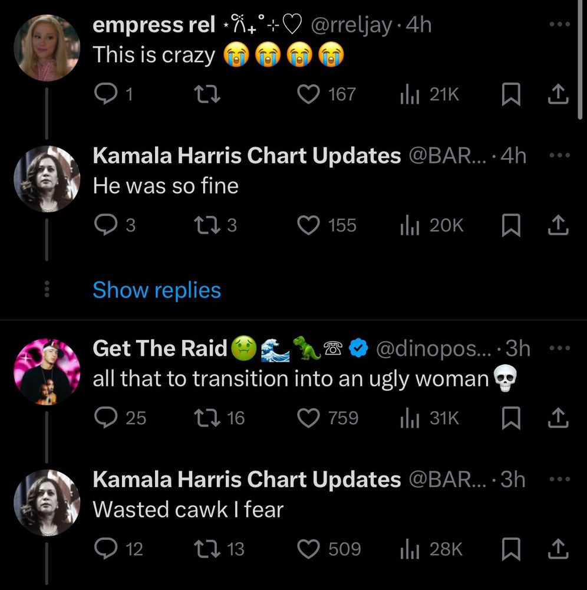
Task: Open thread options via vertical three-dot menu
Action: [46, 289]
